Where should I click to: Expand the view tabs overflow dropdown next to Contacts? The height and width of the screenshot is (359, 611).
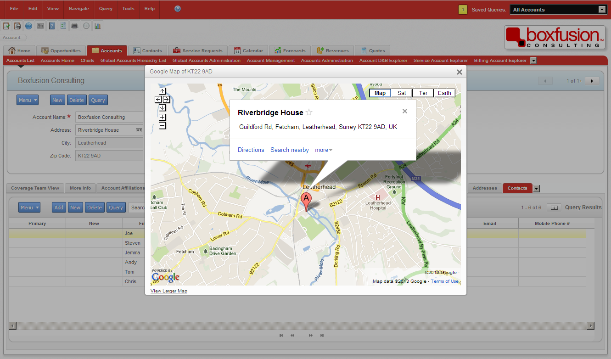(537, 188)
